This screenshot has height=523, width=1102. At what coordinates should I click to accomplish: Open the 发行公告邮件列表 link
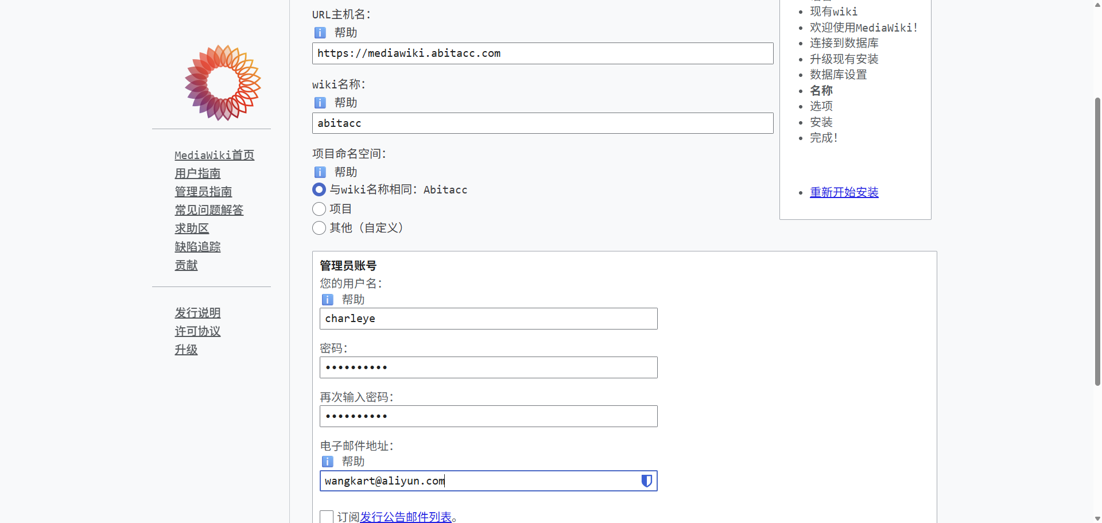[406, 517]
